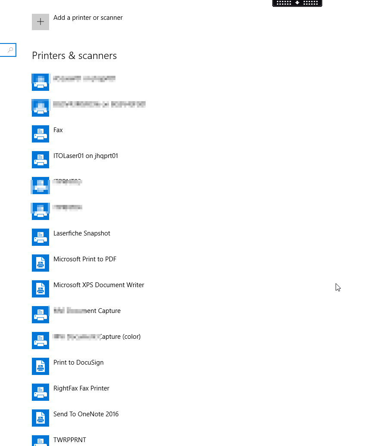The image size is (383, 446).
Task: Click the plus icon to add a printer
Action: pyautogui.click(x=40, y=22)
